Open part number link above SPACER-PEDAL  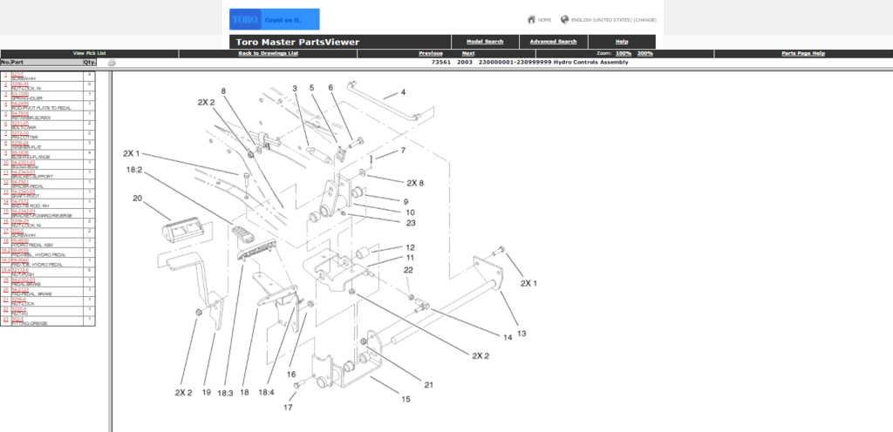tap(20, 182)
